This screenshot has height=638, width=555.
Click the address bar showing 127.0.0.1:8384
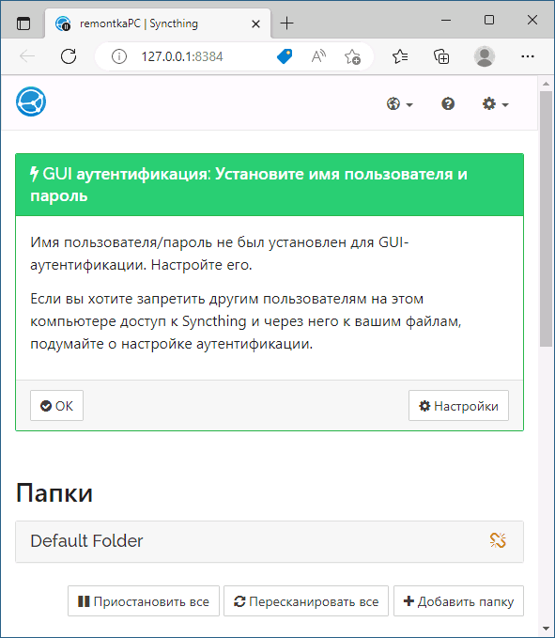click(x=182, y=56)
